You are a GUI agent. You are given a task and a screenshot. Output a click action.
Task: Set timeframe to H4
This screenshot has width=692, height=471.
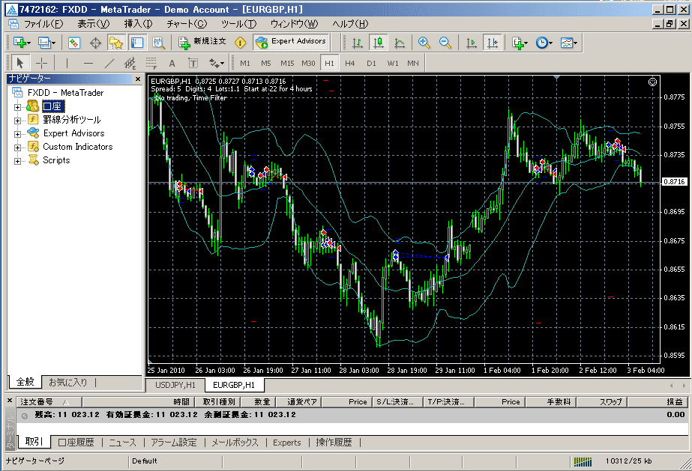pyautogui.click(x=350, y=64)
